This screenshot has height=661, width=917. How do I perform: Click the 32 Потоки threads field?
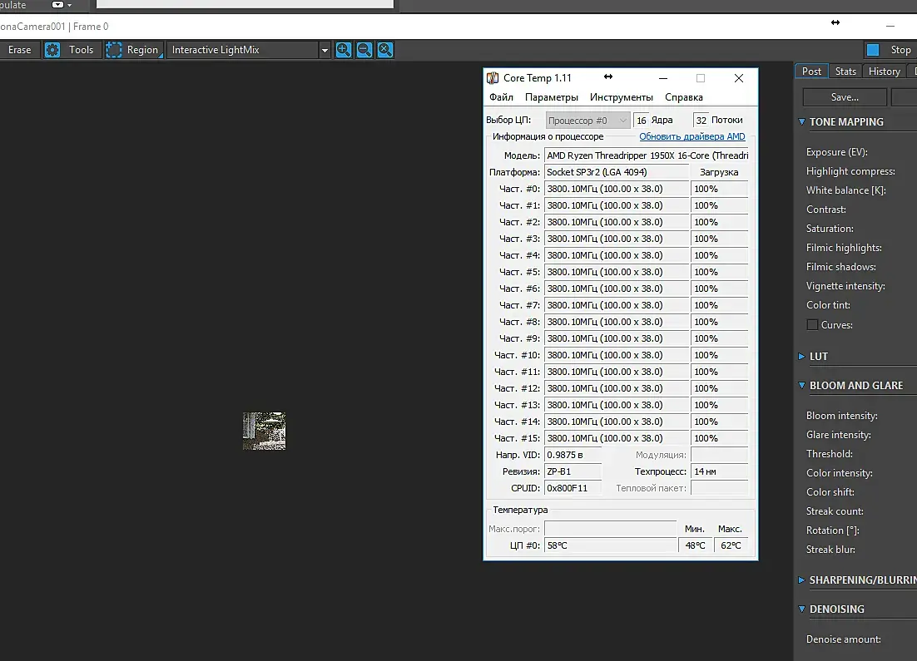[701, 121]
